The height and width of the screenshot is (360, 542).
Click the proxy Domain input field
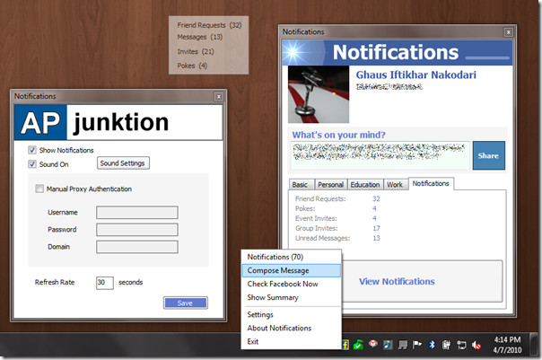(x=137, y=247)
